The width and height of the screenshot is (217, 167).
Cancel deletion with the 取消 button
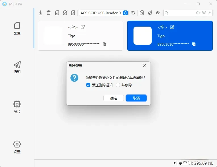136,98
